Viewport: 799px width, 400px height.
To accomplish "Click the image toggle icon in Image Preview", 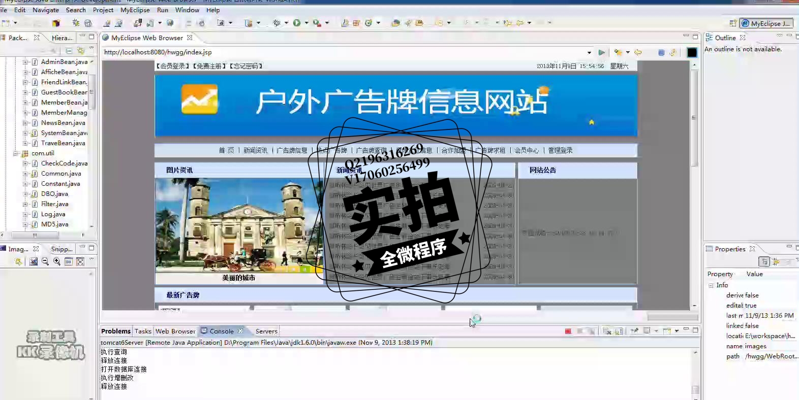I will pos(34,261).
